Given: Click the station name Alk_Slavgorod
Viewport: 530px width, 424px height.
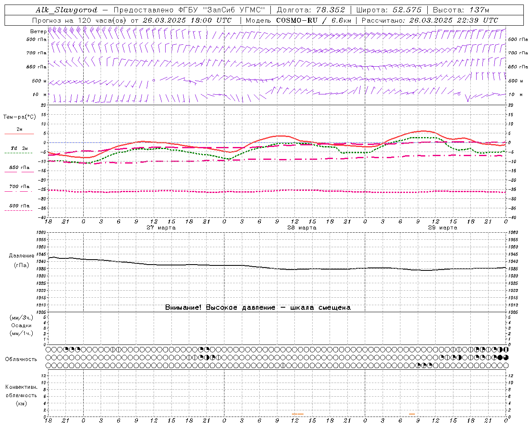Looking at the screenshot, I should click(x=67, y=10).
